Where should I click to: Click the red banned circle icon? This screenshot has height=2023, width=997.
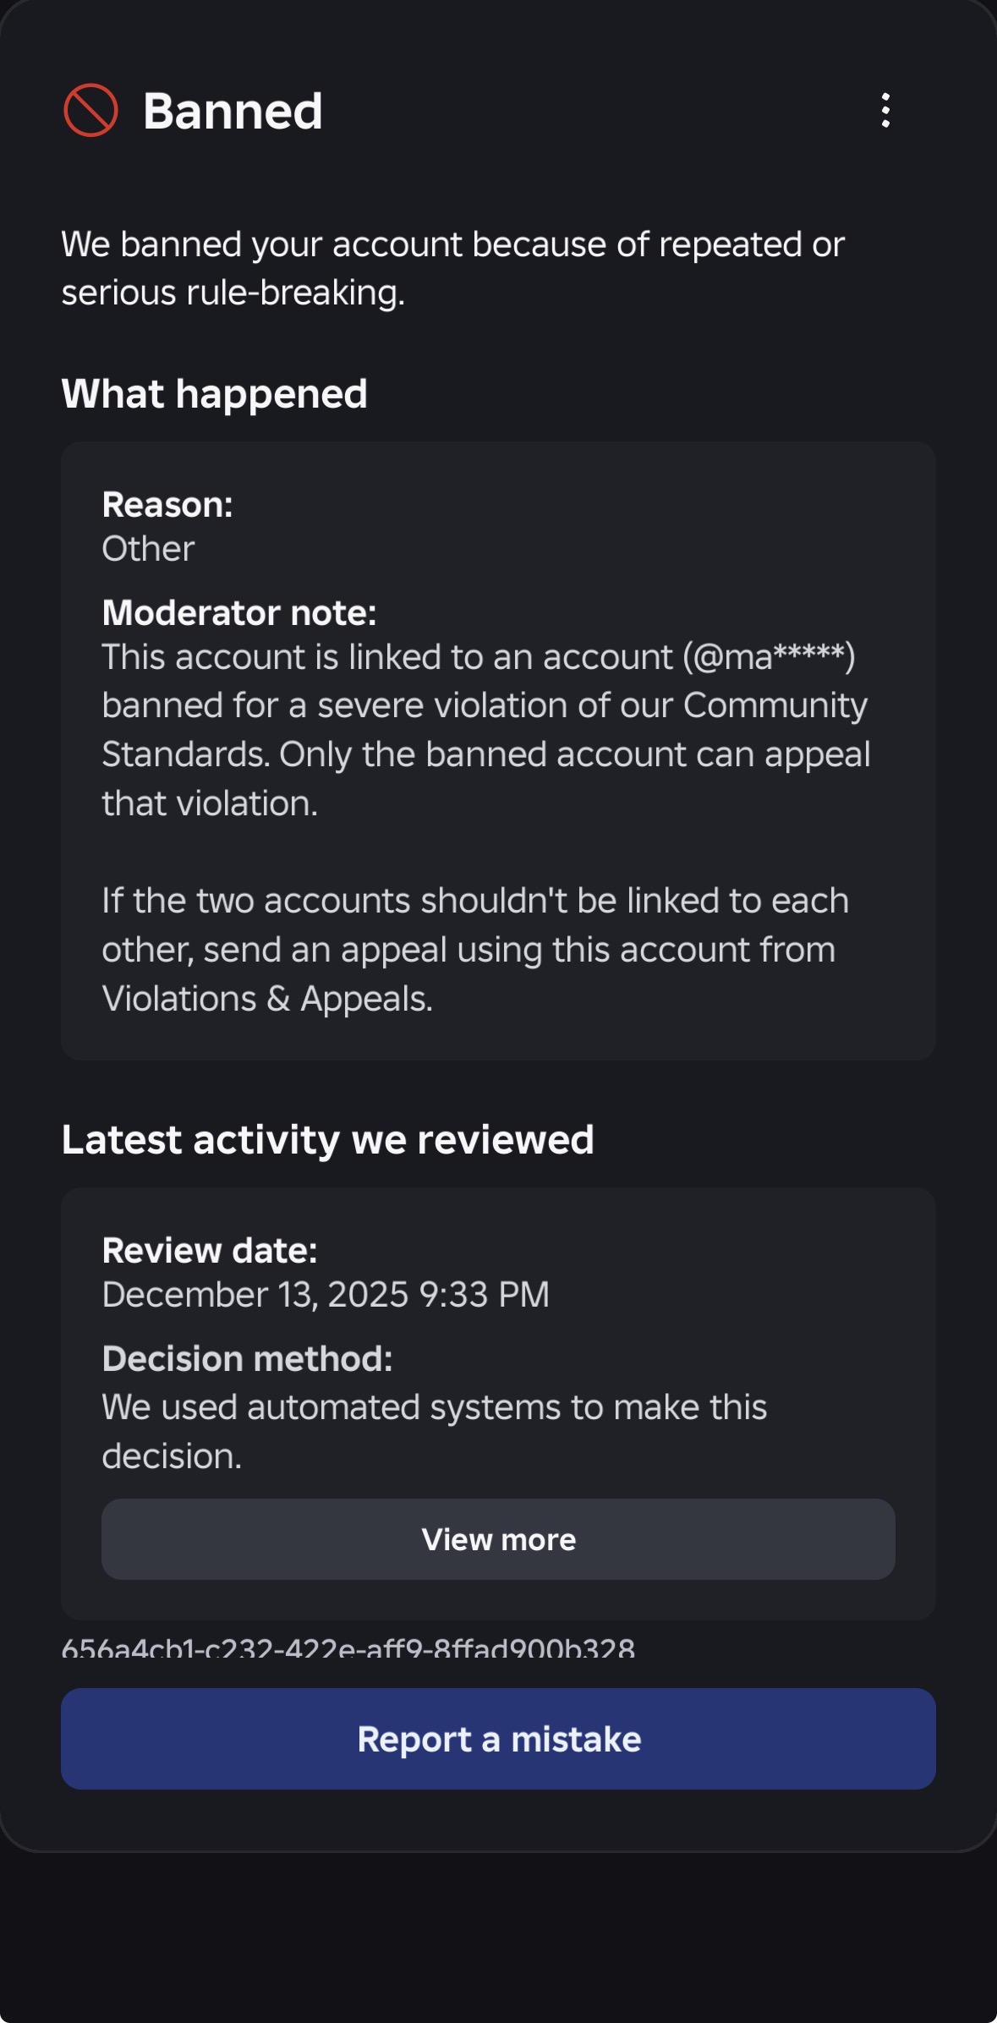[x=90, y=111]
